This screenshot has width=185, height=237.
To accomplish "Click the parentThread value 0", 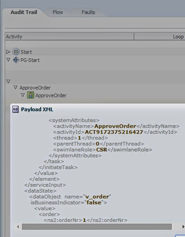I will [x=98, y=144].
